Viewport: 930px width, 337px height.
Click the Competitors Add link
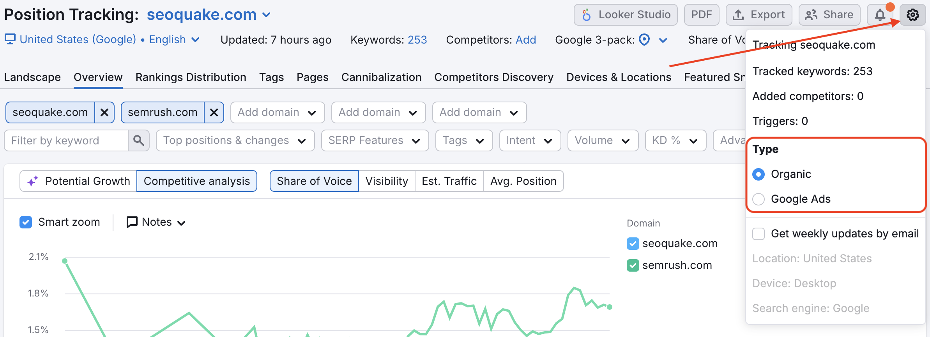click(x=526, y=40)
